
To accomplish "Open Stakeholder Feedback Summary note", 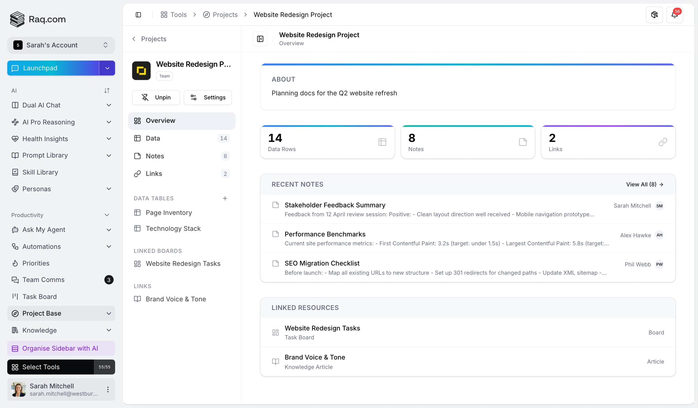I will click(335, 205).
